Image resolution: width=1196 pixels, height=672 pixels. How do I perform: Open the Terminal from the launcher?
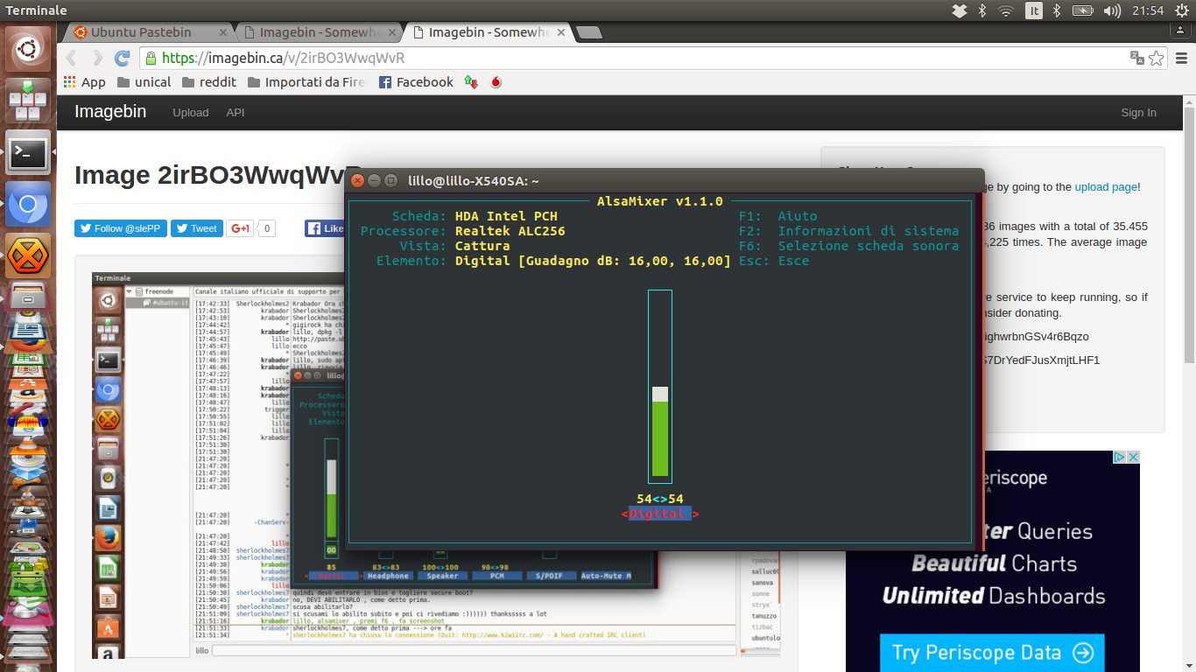pyautogui.click(x=29, y=154)
